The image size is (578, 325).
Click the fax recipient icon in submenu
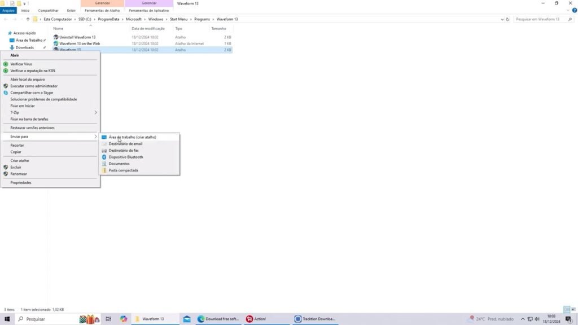tap(104, 150)
